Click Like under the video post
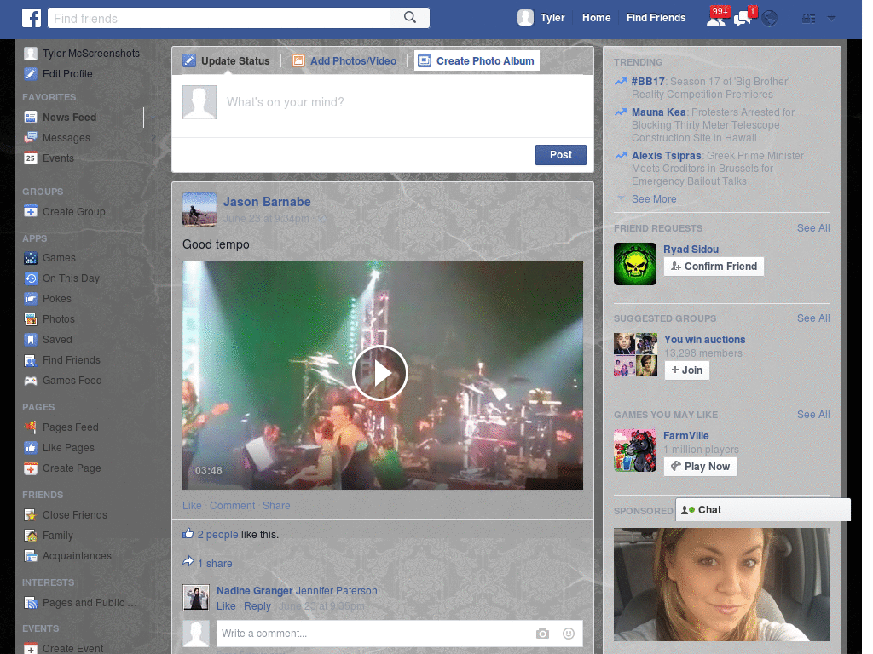 (x=192, y=506)
